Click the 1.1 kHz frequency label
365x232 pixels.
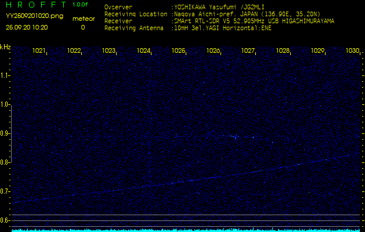click(5, 75)
